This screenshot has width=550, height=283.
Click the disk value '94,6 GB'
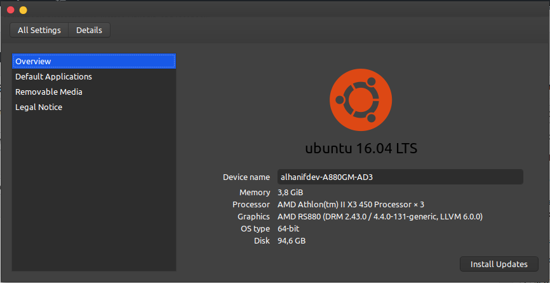pos(292,241)
